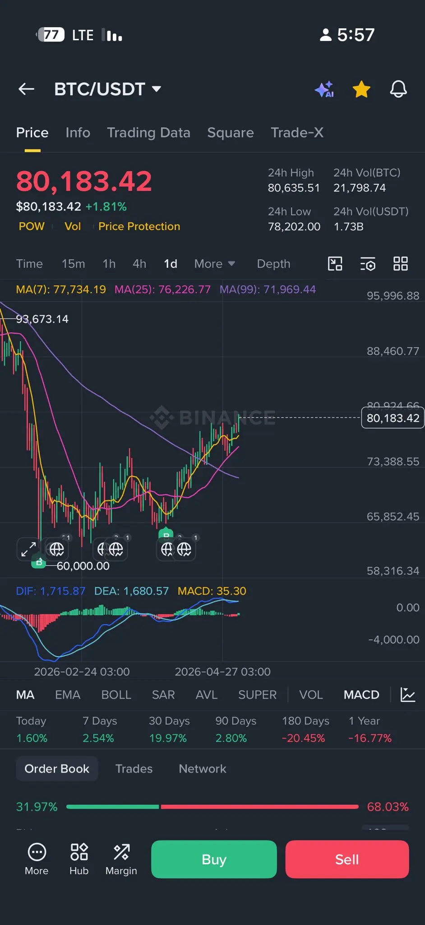The height and width of the screenshot is (925, 425).
Task: Tap the MA(7) value label
Action: click(x=61, y=290)
